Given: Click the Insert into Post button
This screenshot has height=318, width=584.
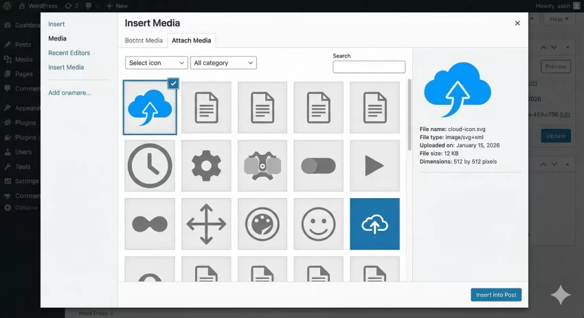Looking at the screenshot, I should [496, 295].
